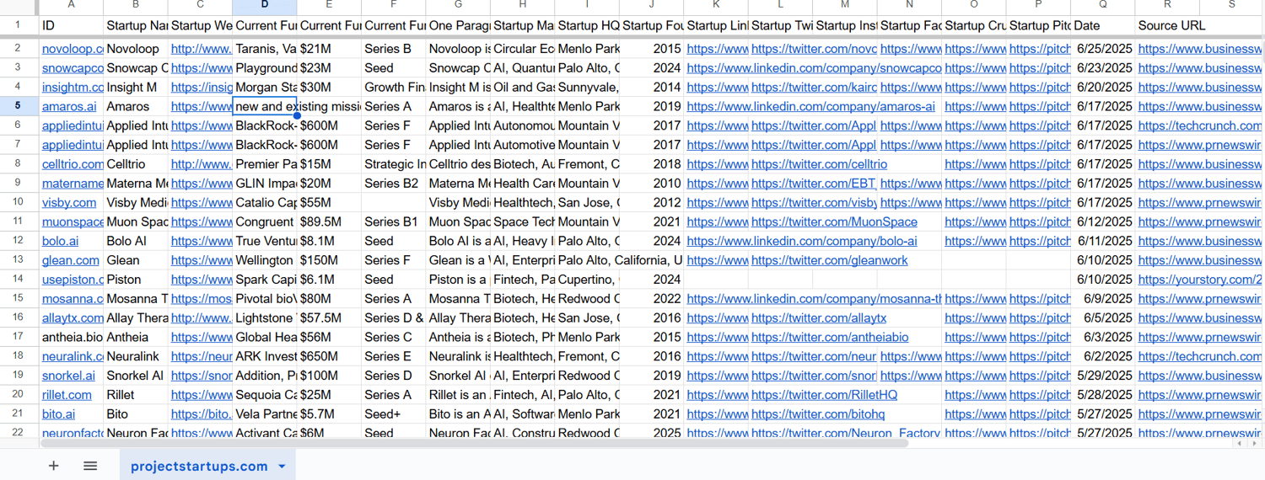Click the Twitter link for MuonSpace
Viewport: 1265px width, 480px height.
(833, 222)
